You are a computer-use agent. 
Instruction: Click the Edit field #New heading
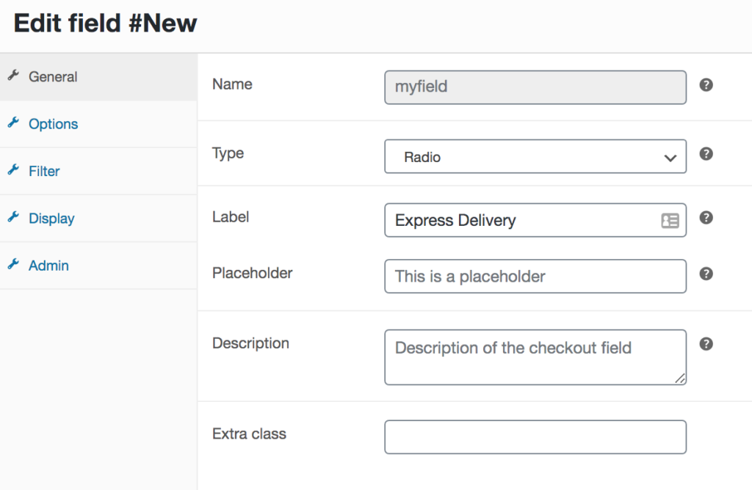point(106,23)
